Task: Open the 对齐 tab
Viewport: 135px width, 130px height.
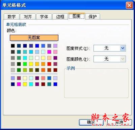Action: [x=28, y=17]
